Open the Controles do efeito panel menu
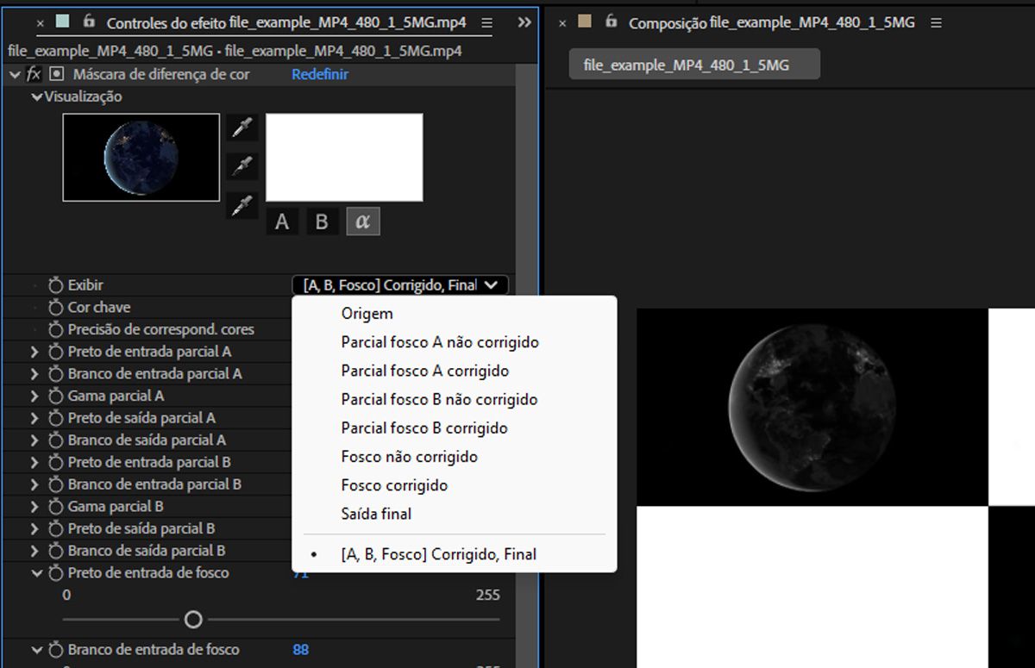The height and width of the screenshot is (668, 1035). coord(487,23)
